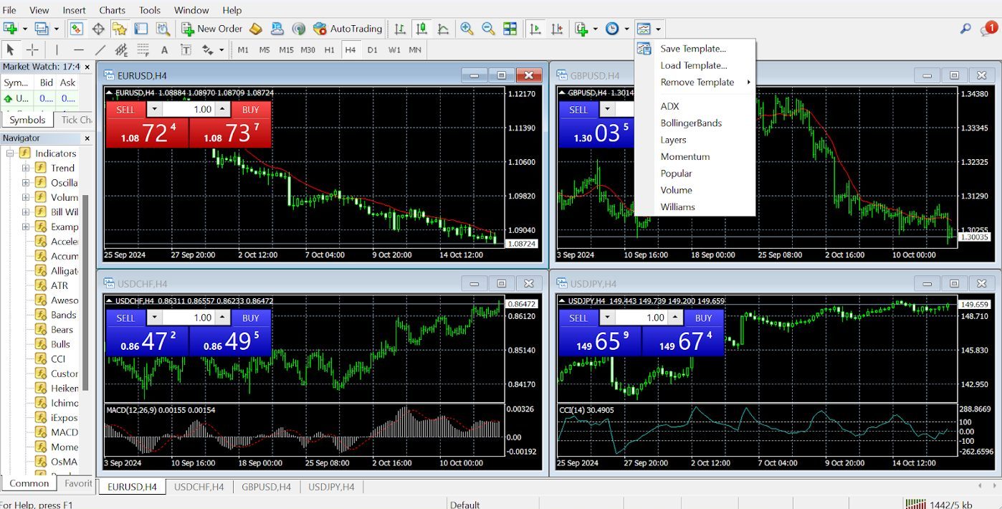Screen dimensions: 1002x509
Task: Open the MetaEditor yellow book icon
Action: [256, 29]
